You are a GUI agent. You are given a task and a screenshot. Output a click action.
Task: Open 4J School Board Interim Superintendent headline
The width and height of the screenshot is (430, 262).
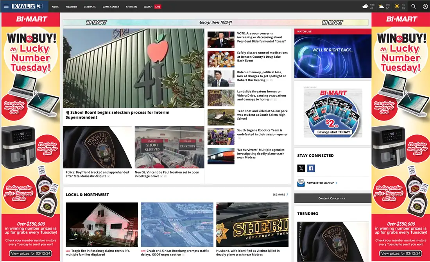[117, 115]
